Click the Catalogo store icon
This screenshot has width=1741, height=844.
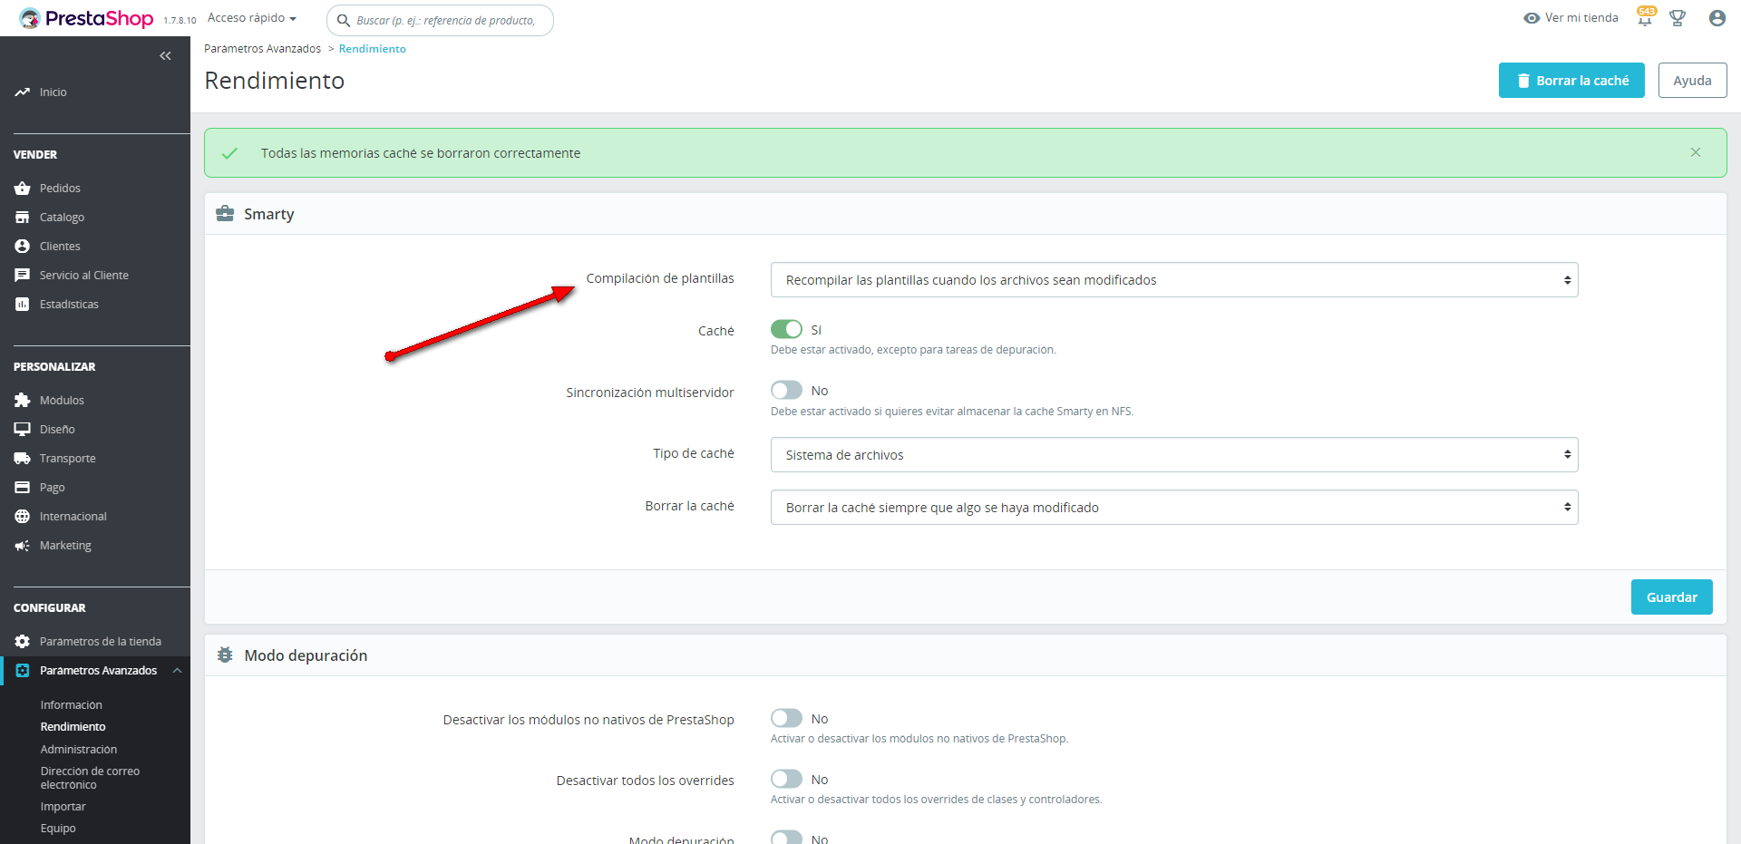coord(22,218)
